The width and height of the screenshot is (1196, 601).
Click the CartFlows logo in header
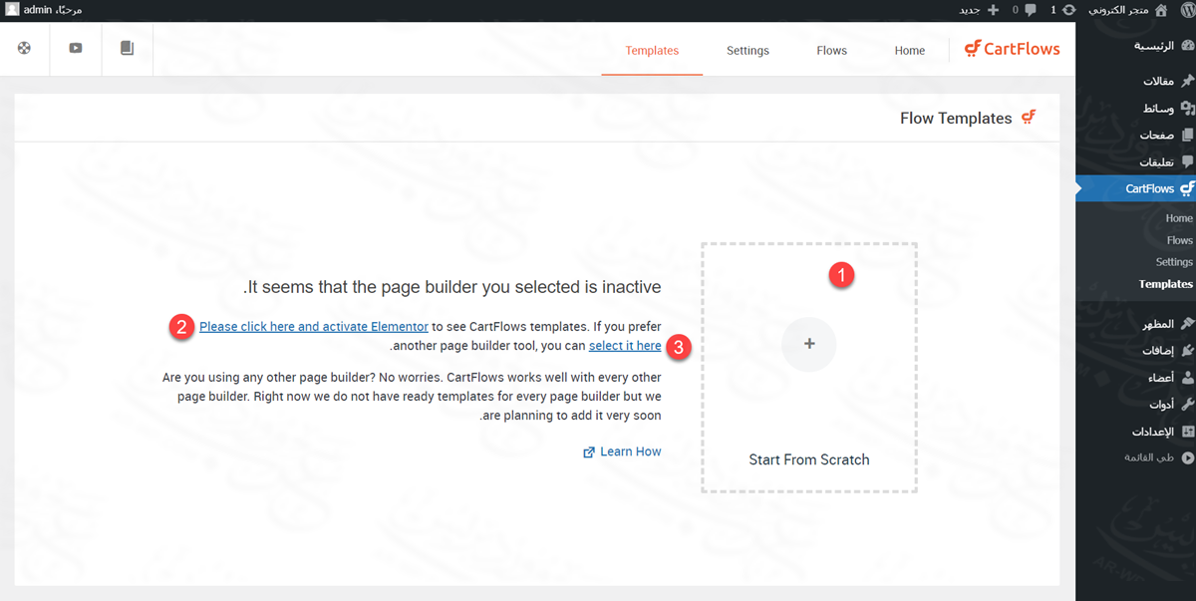1013,49
